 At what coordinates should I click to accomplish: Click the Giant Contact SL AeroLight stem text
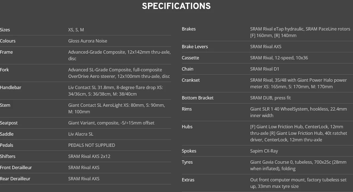point(117,108)
